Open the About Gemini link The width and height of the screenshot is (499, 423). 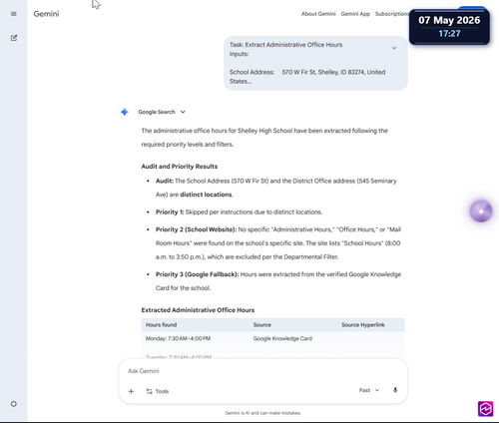click(318, 14)
